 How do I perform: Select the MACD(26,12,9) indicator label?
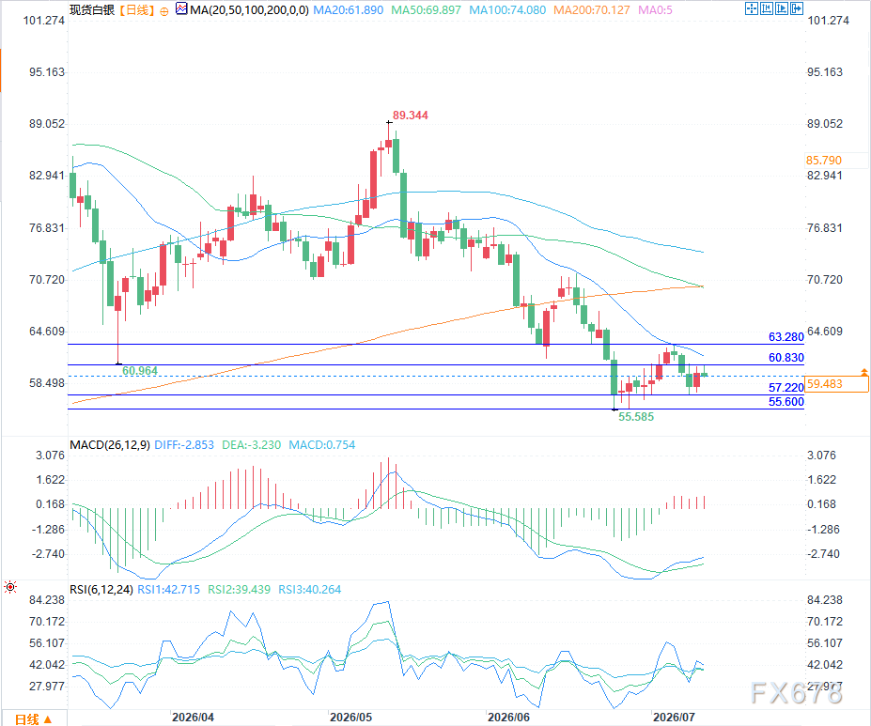109,445
